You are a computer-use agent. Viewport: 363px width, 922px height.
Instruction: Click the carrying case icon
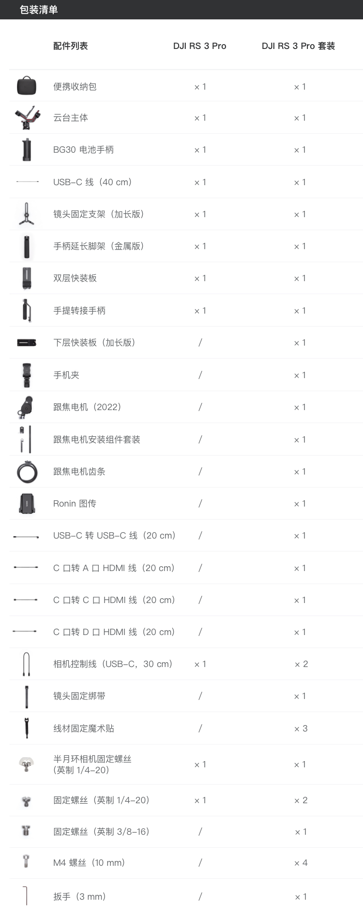pyautogui.click(x=27, y=86)
